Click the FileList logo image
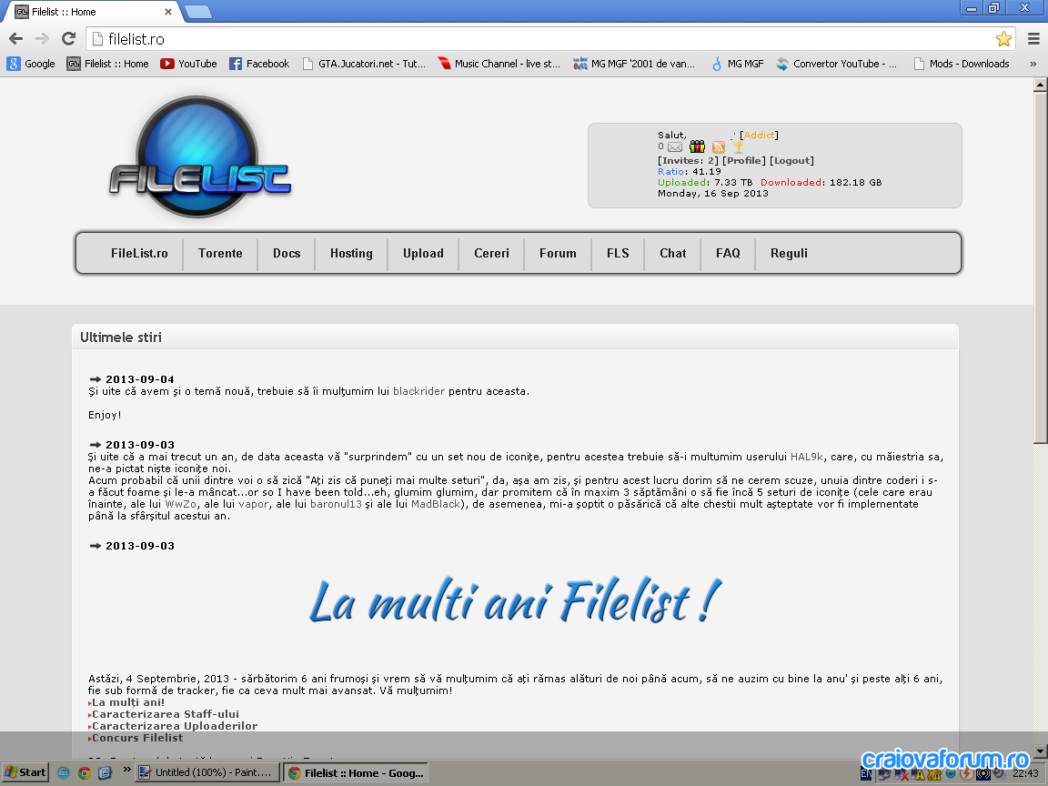Image resolution: width=1048 pixels, height=786 pixels. [x=198, y=157]
